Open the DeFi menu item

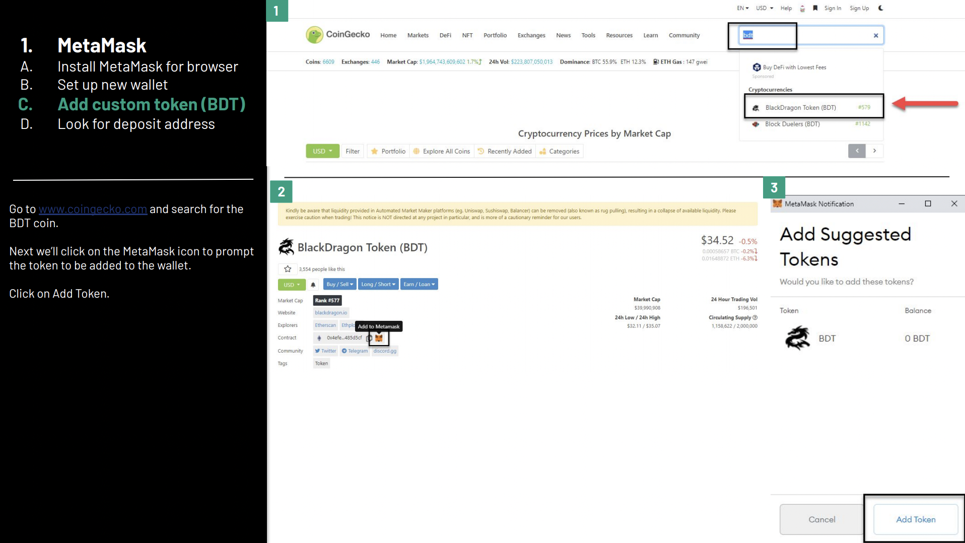pyautogui.click(x=445, y=35)
